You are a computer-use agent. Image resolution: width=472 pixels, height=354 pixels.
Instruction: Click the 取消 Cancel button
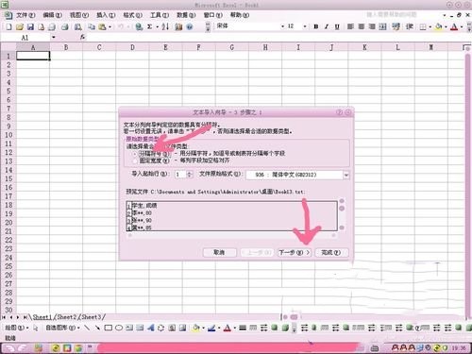(x=219, y=252)
